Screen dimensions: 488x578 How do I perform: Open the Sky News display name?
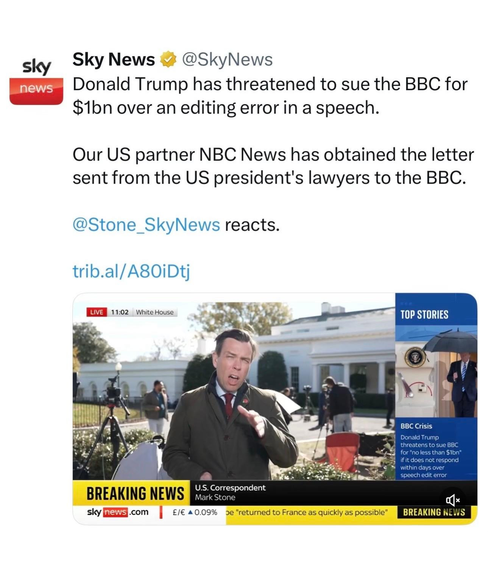[x=114, y=59]
